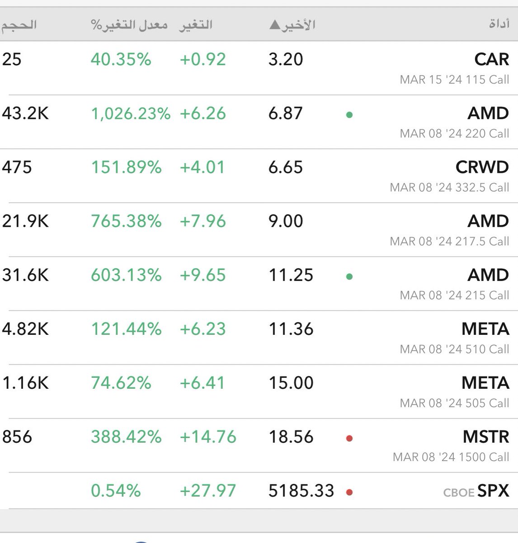Click last price 18.56
Viewport: 518px width, 543px height.
291,437
